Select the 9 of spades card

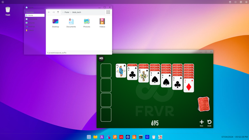[x=166, y=80]
